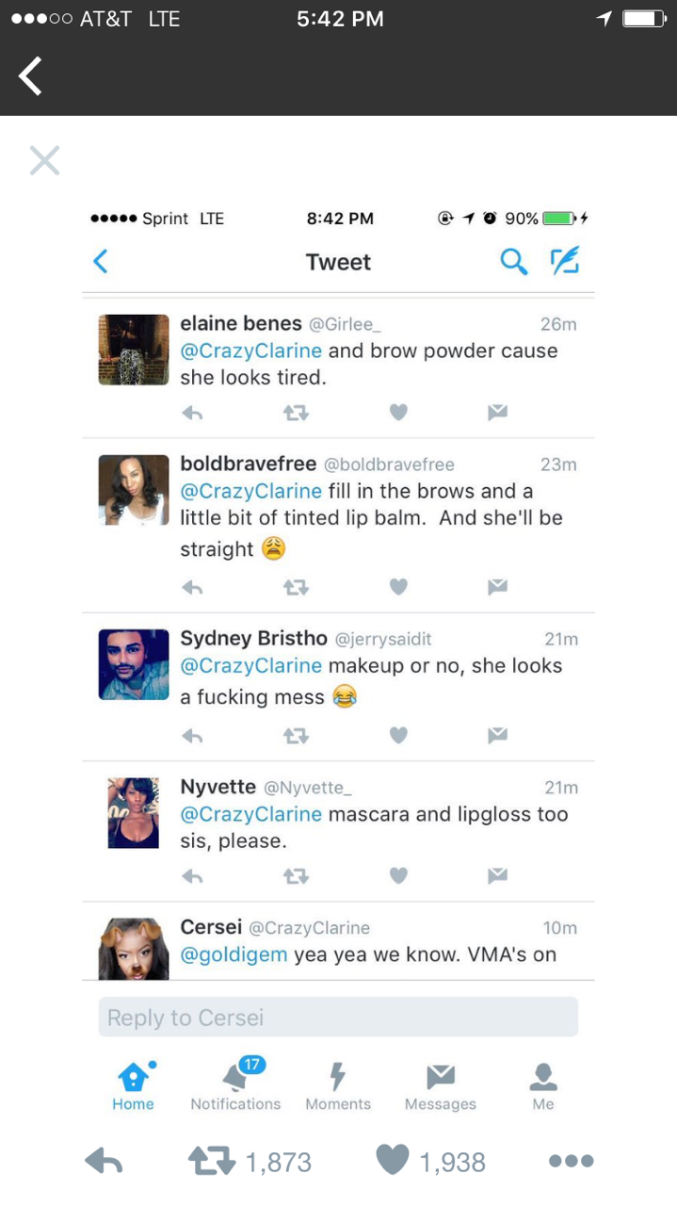Open the Moments tab

click(338, 1085)
